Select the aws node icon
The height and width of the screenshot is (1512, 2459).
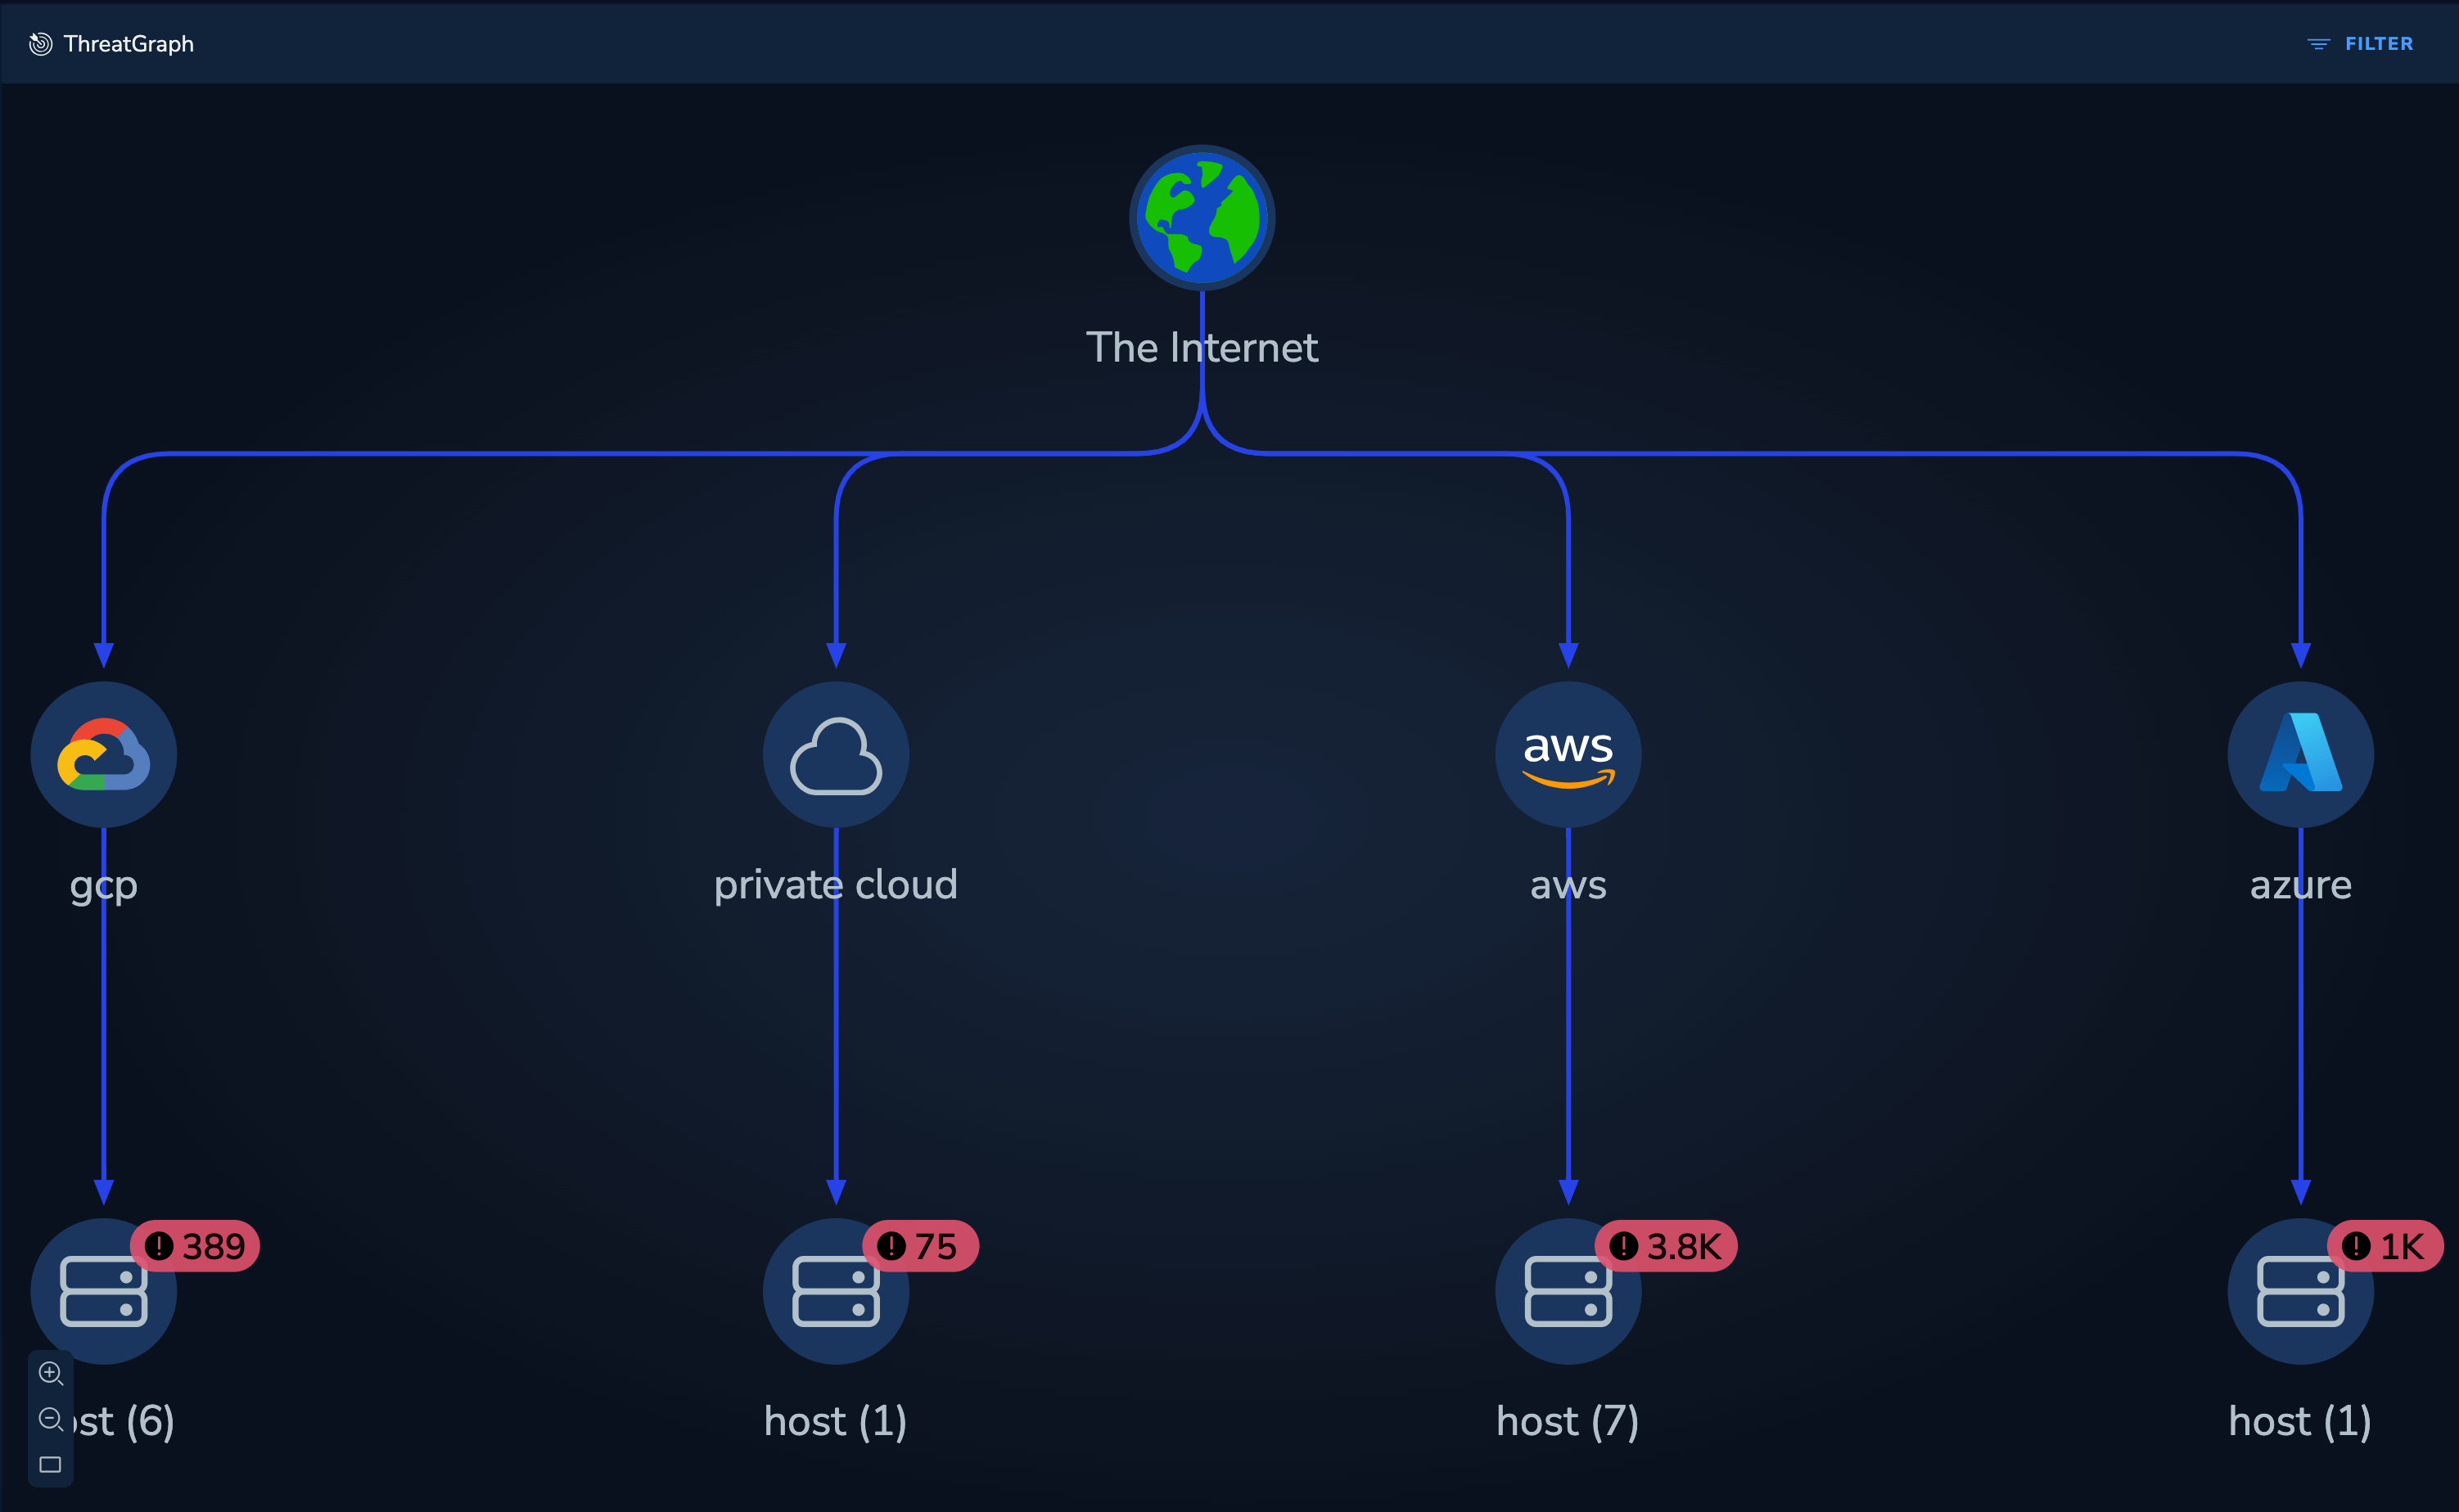pyautogui.click(x=1568, y=755)
